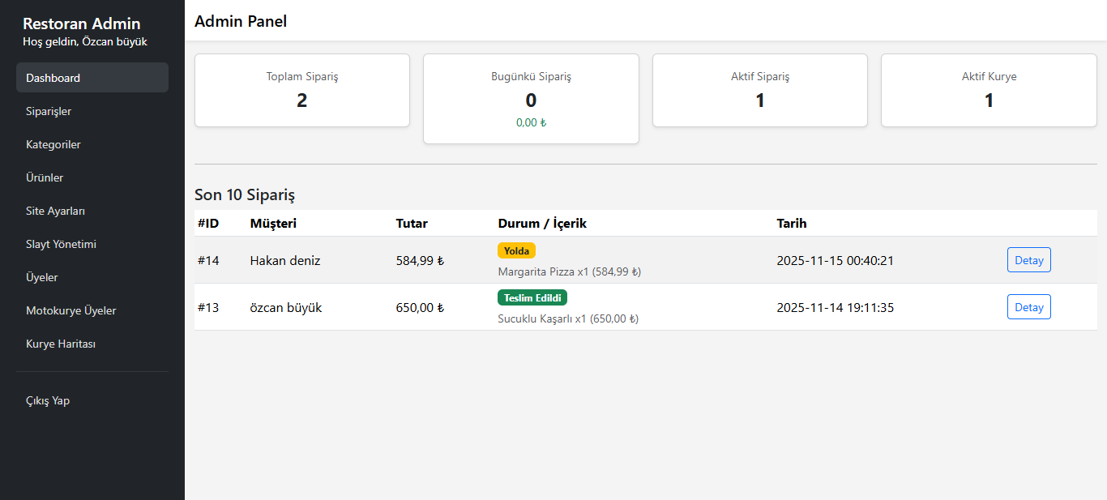Click Detay button for order #14
This screenshot has height=500, width=1107.
coord(1028,260)
